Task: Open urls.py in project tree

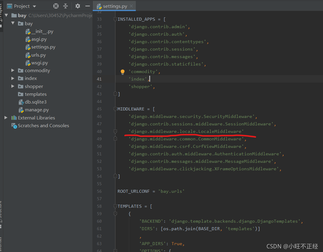Action: coord(39,55)
